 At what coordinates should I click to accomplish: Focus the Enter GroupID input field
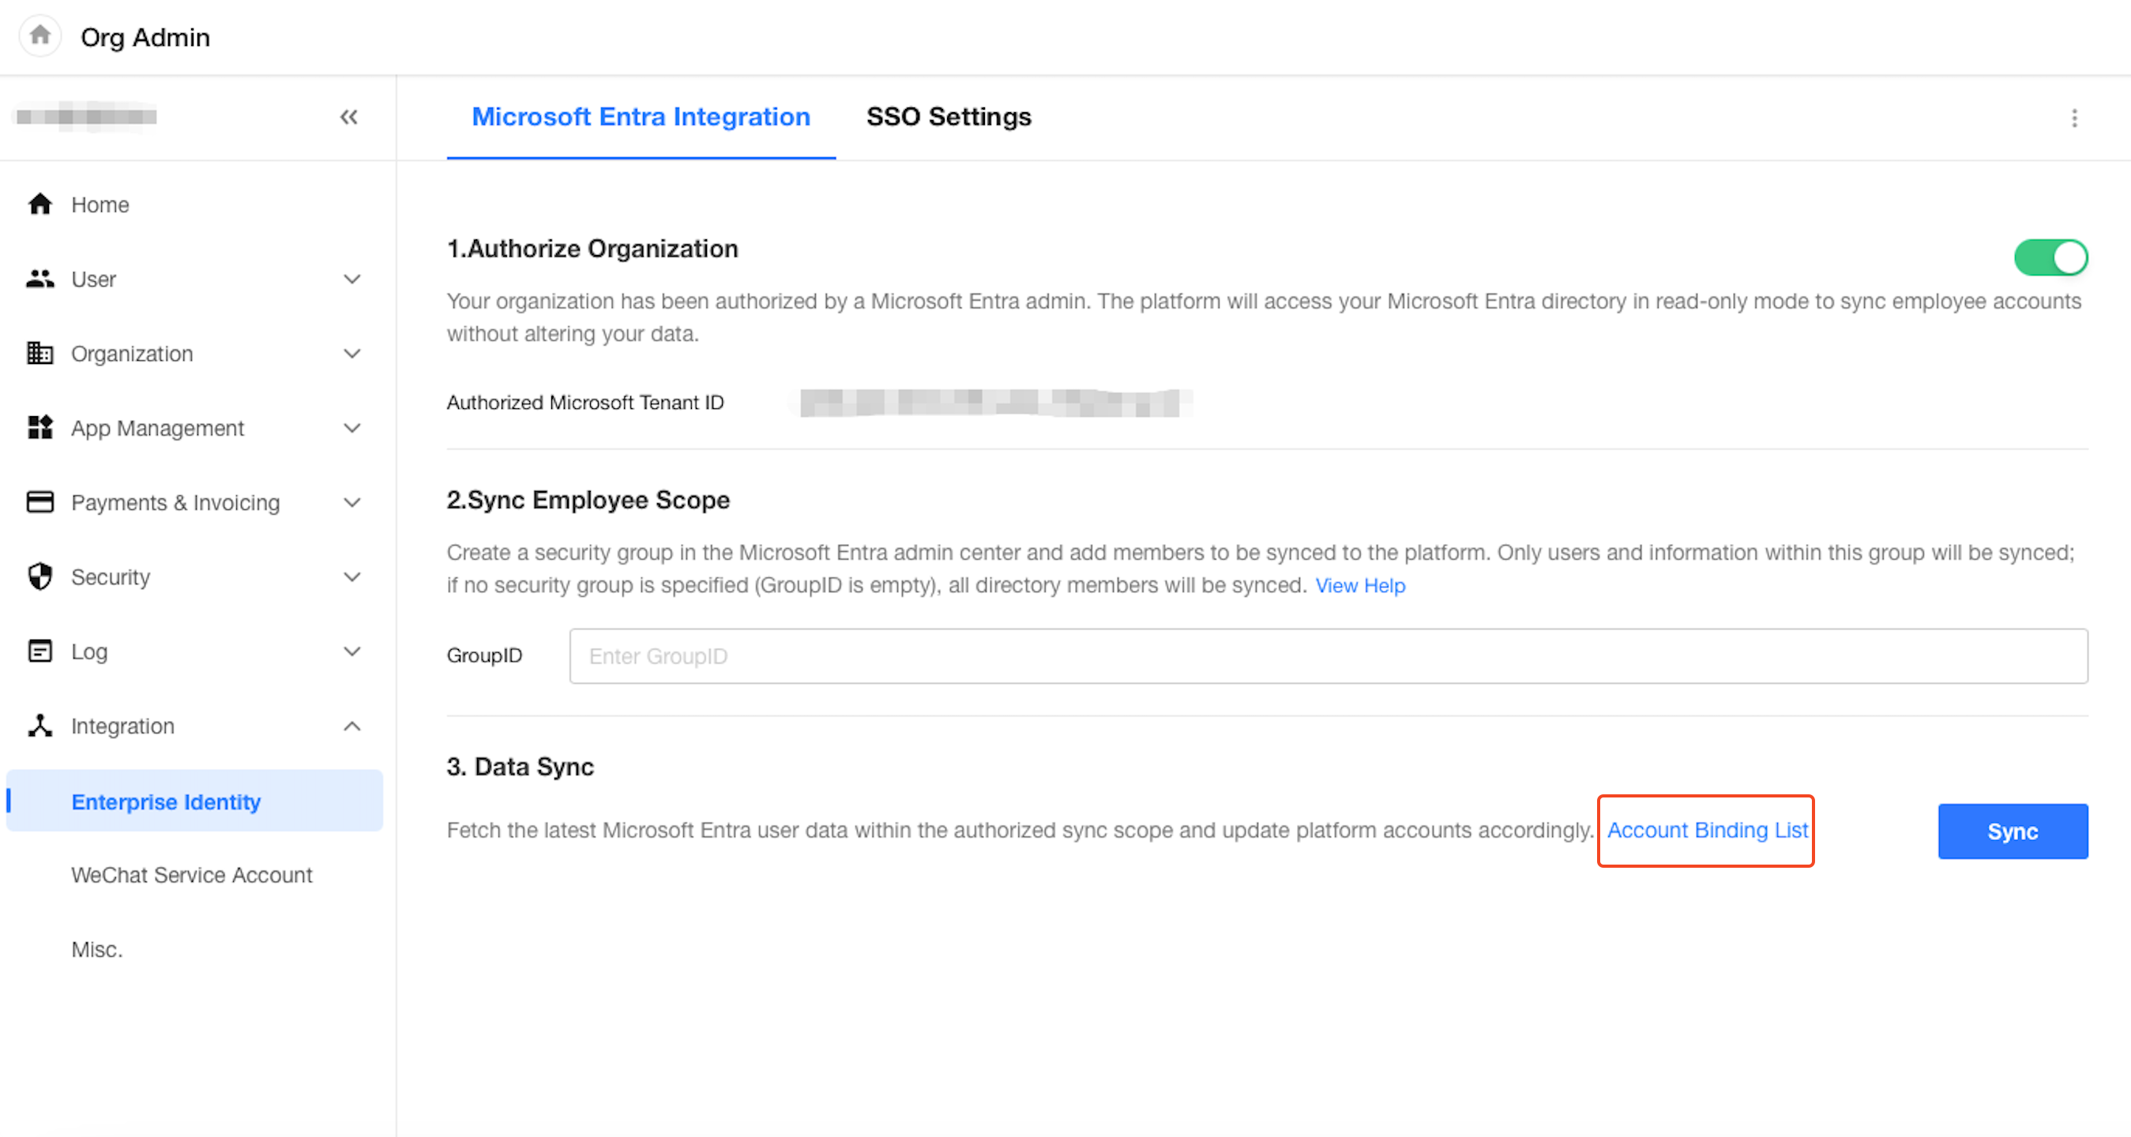click(1328, 655)
